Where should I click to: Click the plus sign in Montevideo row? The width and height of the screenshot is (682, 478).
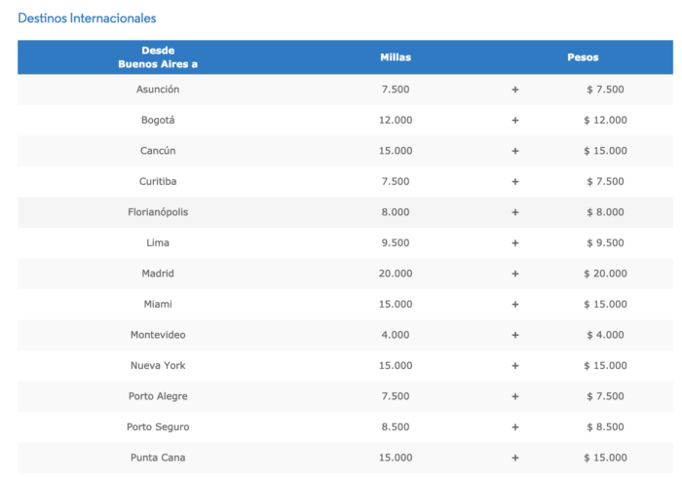[x=515, y=335]
